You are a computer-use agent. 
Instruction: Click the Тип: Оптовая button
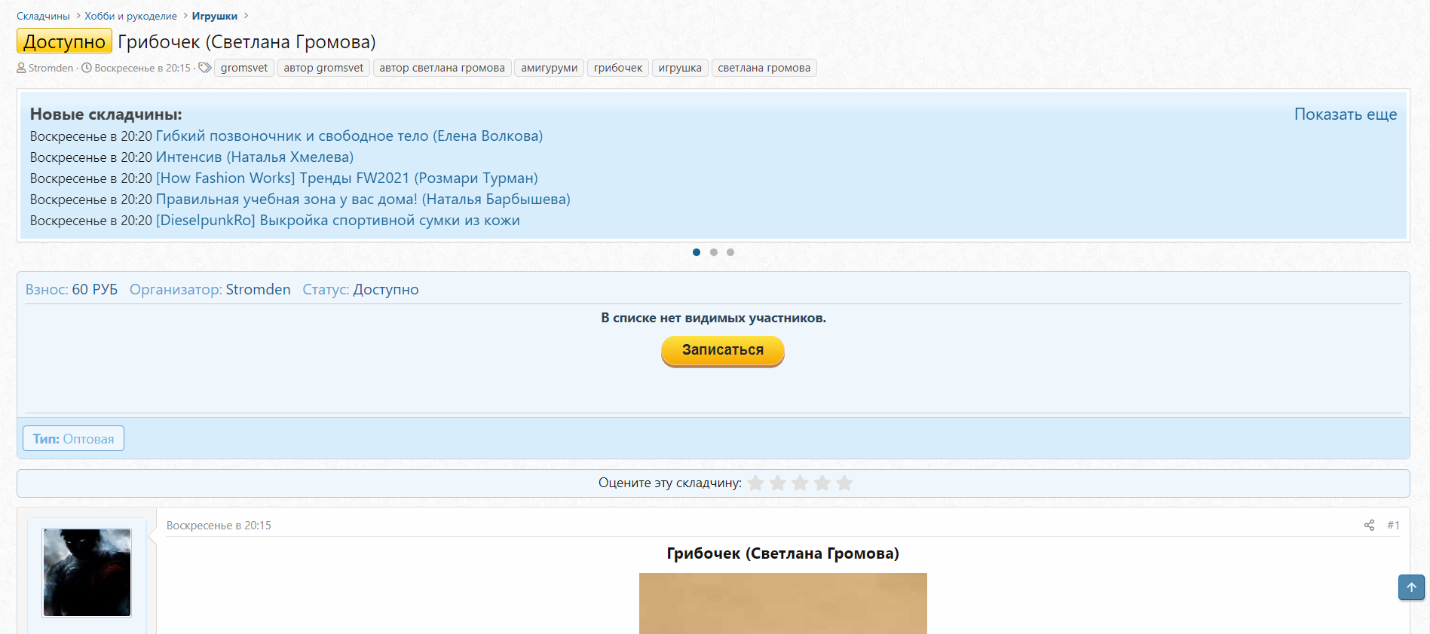(x=73, y=439)
